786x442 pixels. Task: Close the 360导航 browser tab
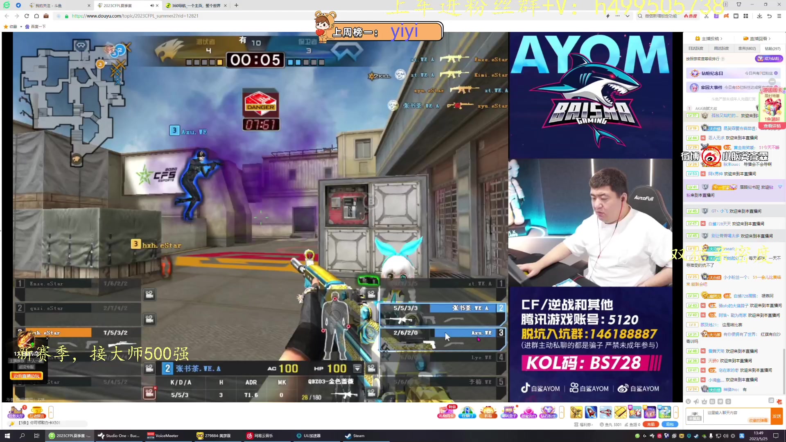(225, 6)
